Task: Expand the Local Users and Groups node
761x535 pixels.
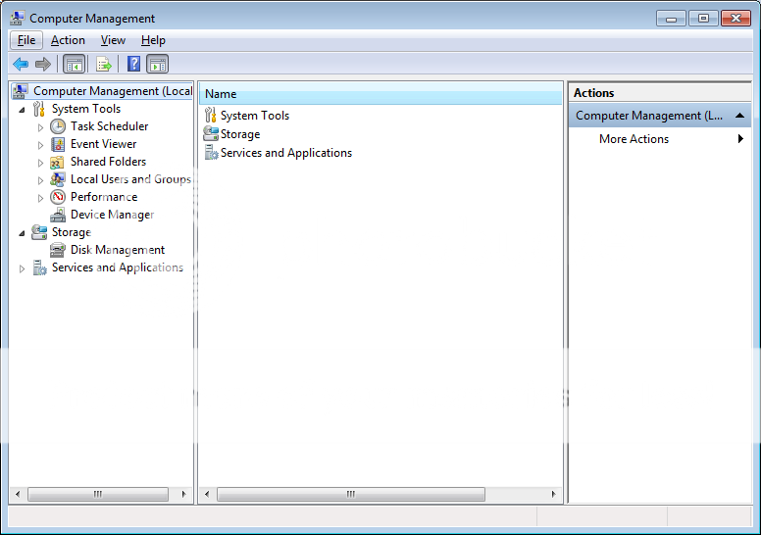Action: coord(41,180)
